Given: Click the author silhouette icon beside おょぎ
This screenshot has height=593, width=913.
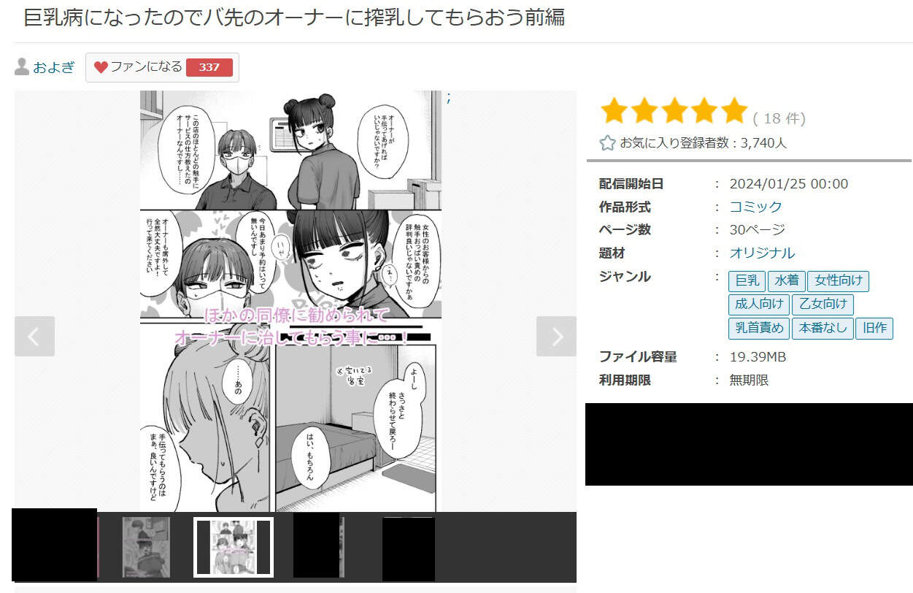Looking at the screenshot, I should click(22, 67).
